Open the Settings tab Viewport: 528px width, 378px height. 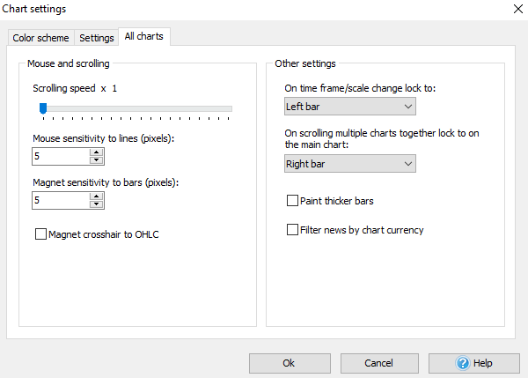coord(97,38)
